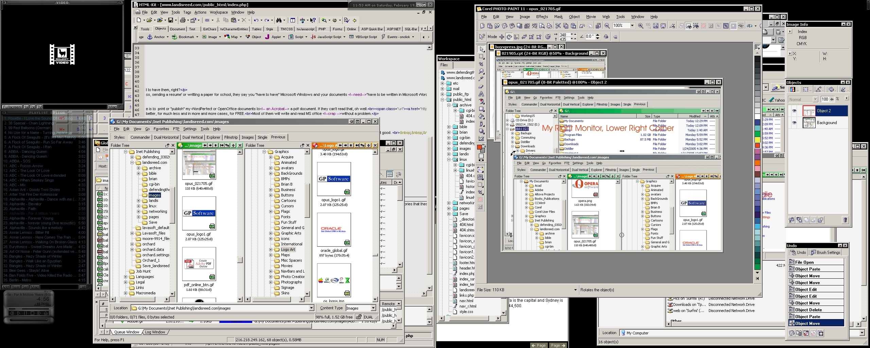The height and width of the screenshot is (348, 870).
Task: Toggle the 1x video size button in Winamp
Action: pos(26,107)
